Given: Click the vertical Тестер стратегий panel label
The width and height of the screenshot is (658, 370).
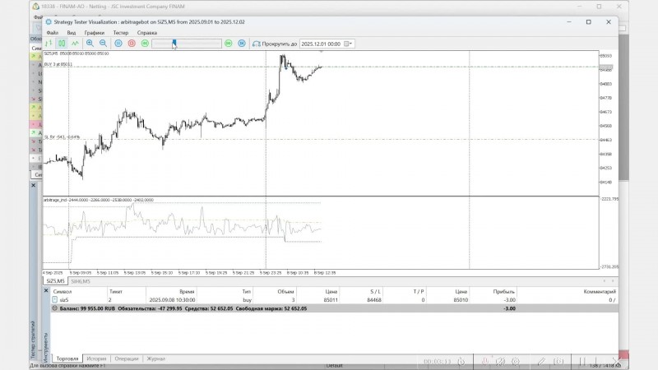Looking at the screenshot, I should [x=33, y=340].
